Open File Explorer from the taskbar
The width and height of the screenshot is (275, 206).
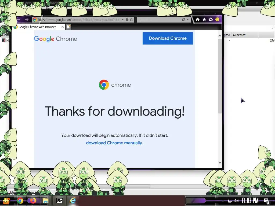click(46, 201)
